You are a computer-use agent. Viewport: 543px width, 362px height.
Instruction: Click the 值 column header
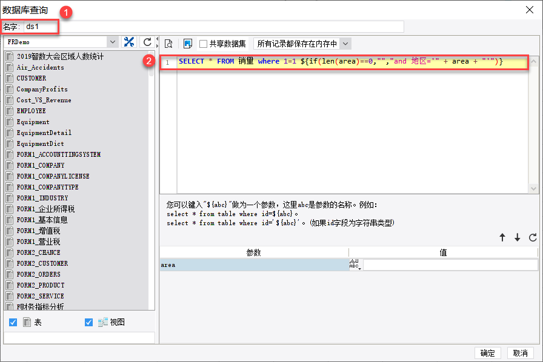pyautogui.click(x=443, y=252)
